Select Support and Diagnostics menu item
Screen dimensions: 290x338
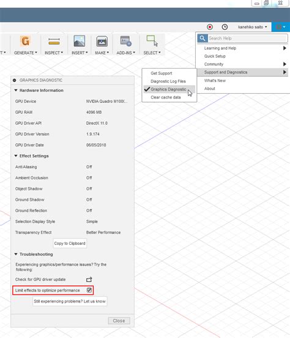pyautogui.click(x=243, y=72)
